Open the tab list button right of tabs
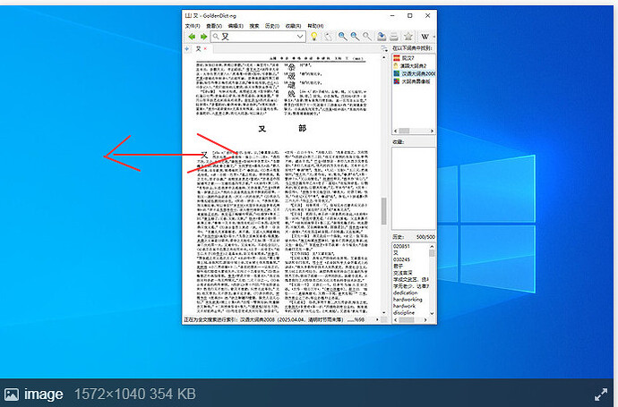618x407 pixels. [x=384, y=49]
